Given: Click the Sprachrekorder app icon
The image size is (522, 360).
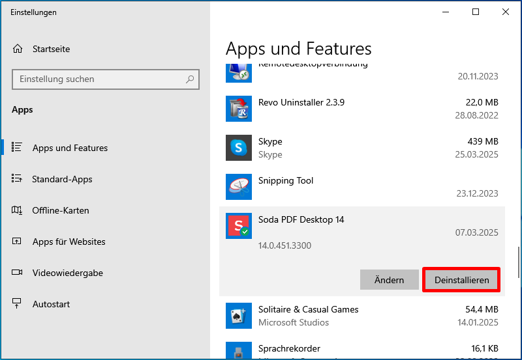Looking at the screenshot, I should click(238, 352).
